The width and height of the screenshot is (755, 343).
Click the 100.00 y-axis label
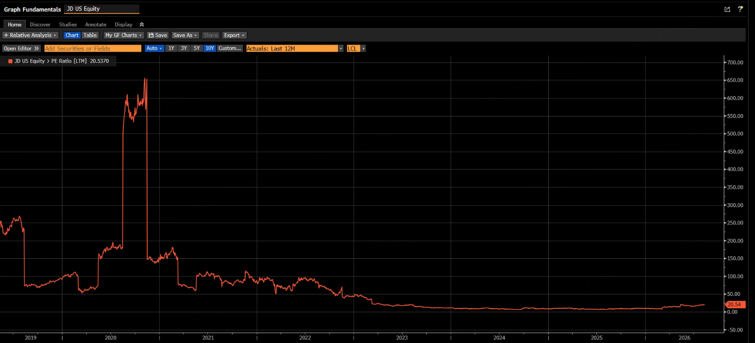(734, 276)
